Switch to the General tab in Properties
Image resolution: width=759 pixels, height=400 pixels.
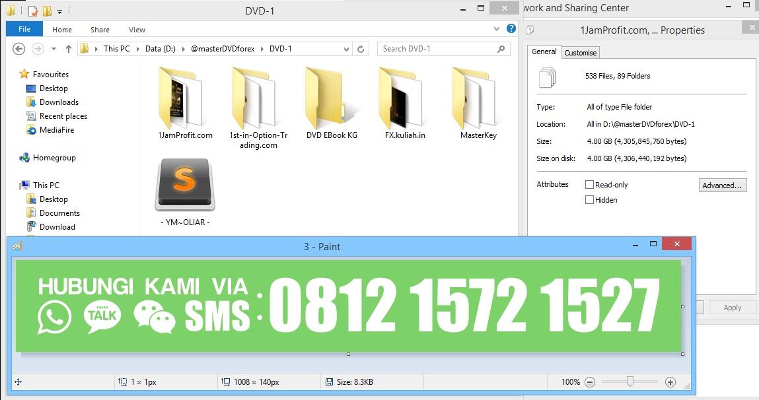click(544, 51)
